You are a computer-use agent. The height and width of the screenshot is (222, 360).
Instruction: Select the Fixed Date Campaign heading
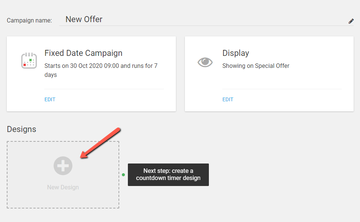pos(83,53)
